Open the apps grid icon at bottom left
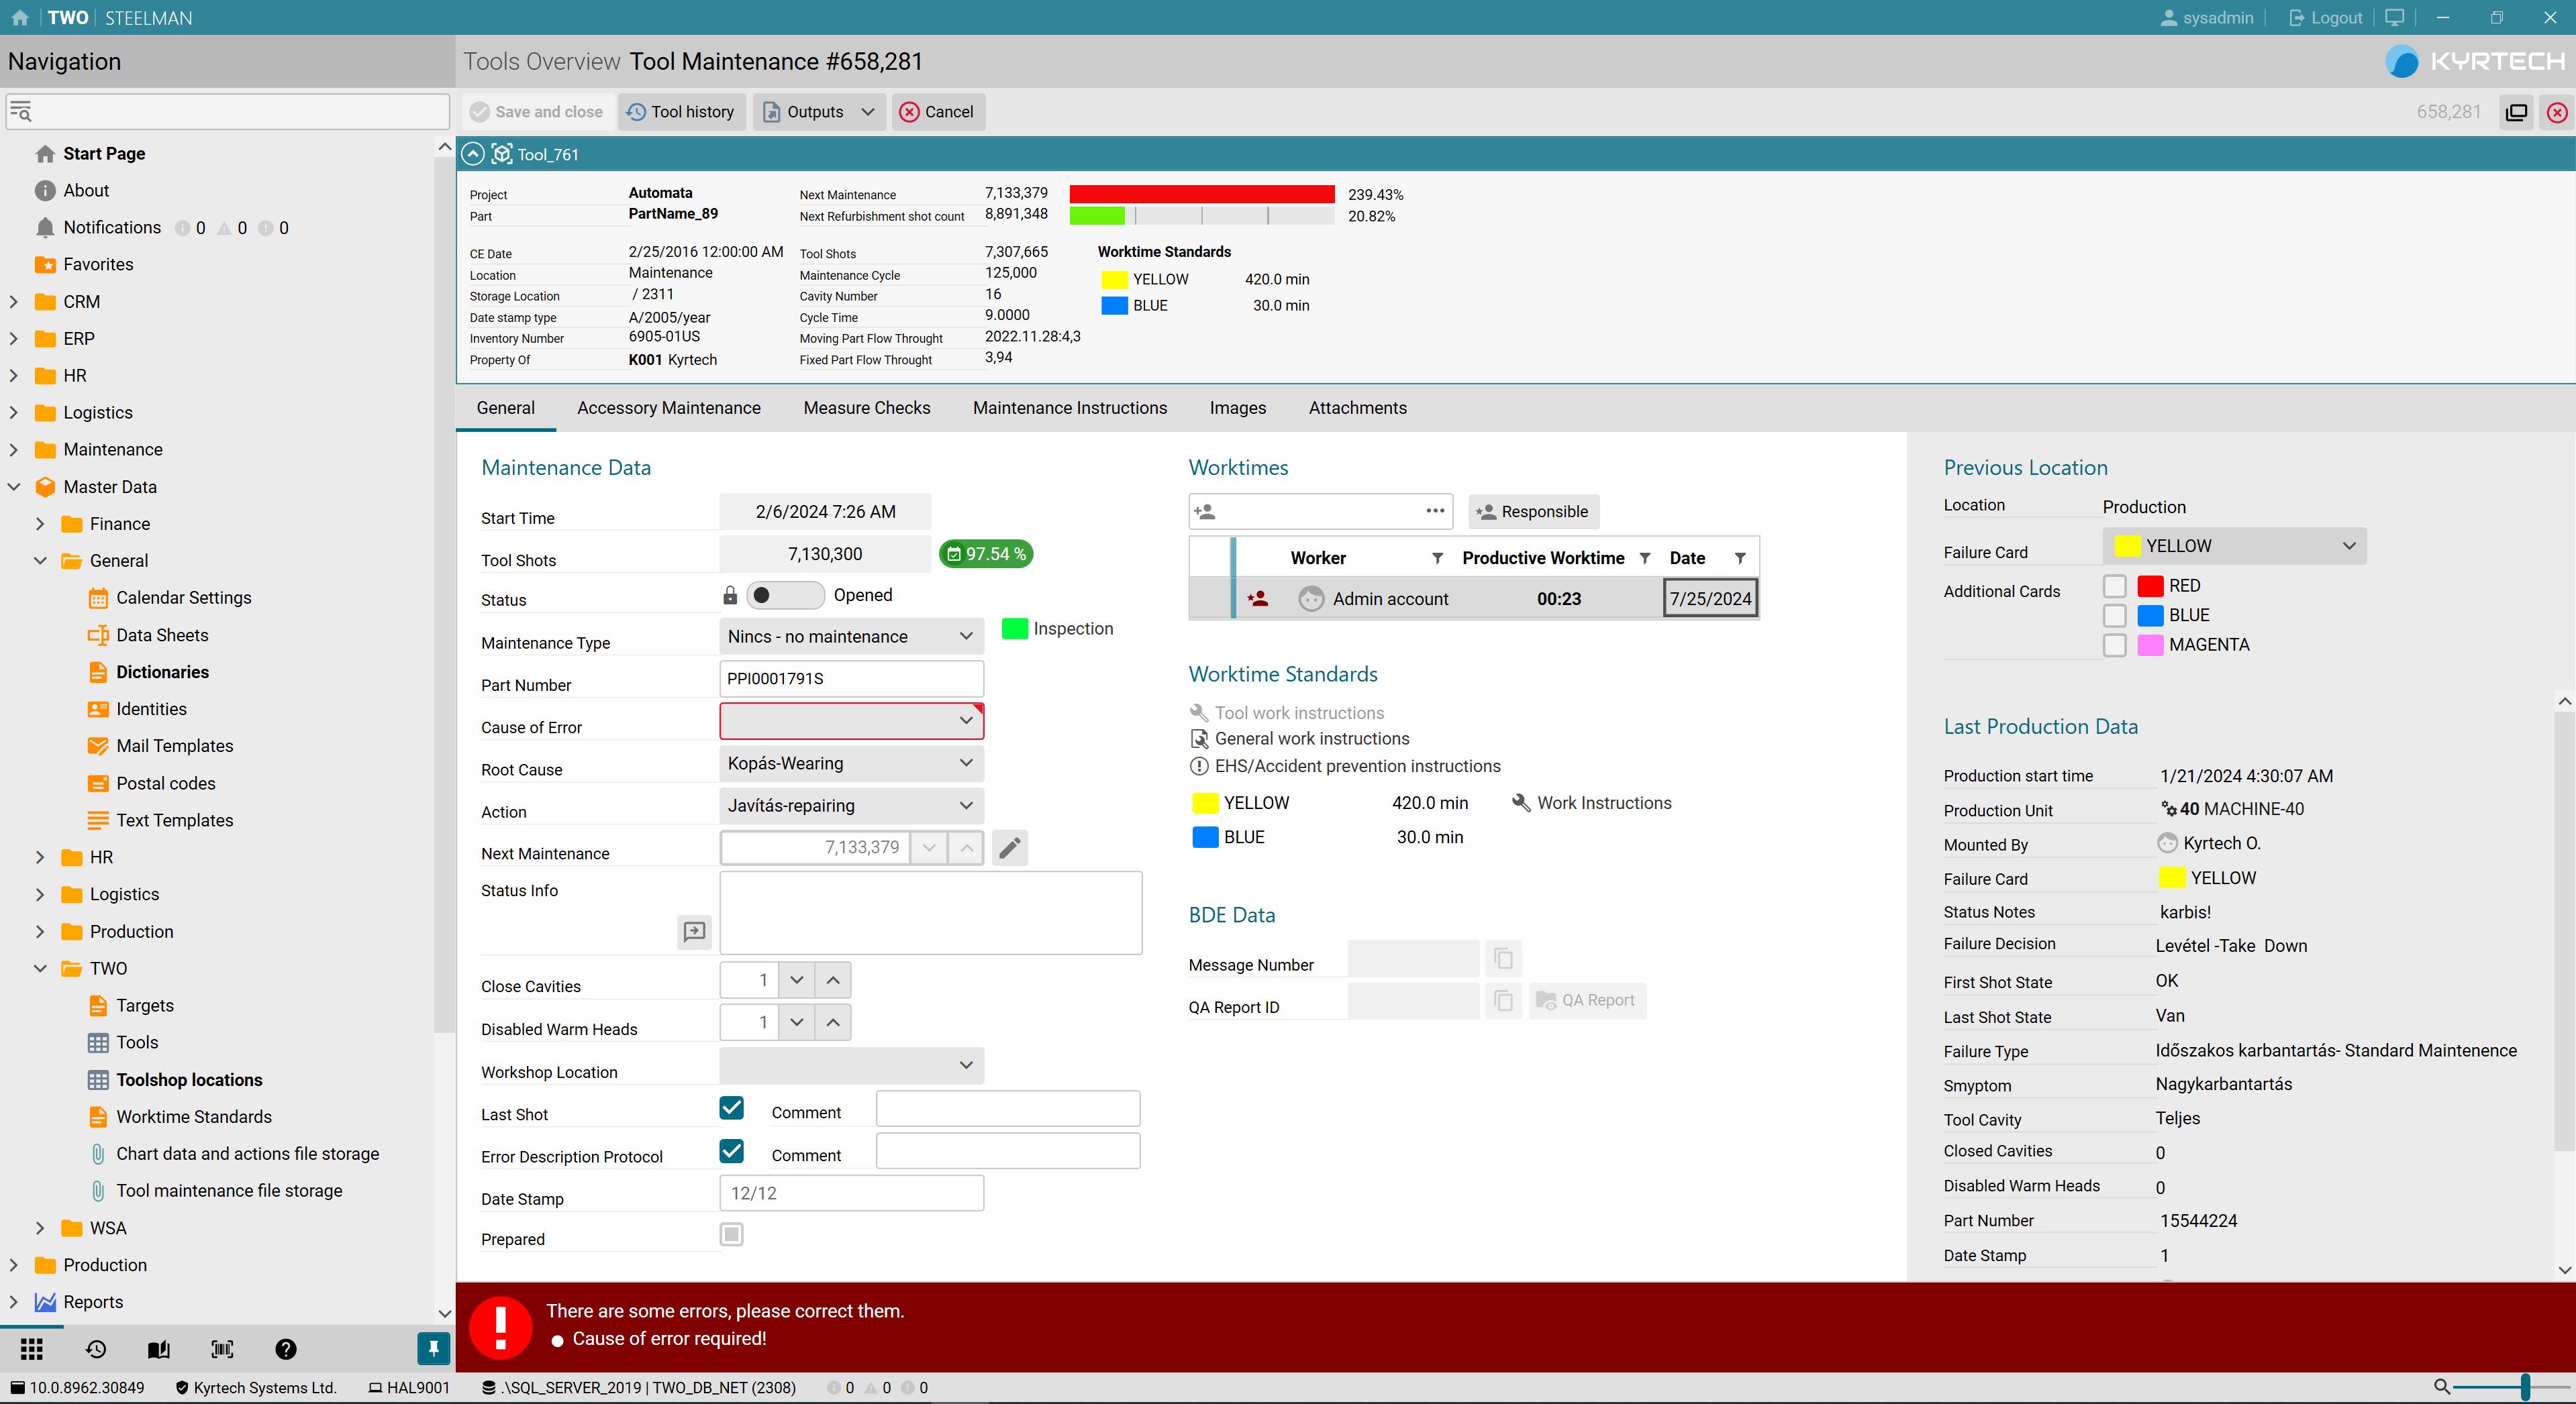The height and width of the screenshot is (1404, 2576). (x=32, y=1349)
